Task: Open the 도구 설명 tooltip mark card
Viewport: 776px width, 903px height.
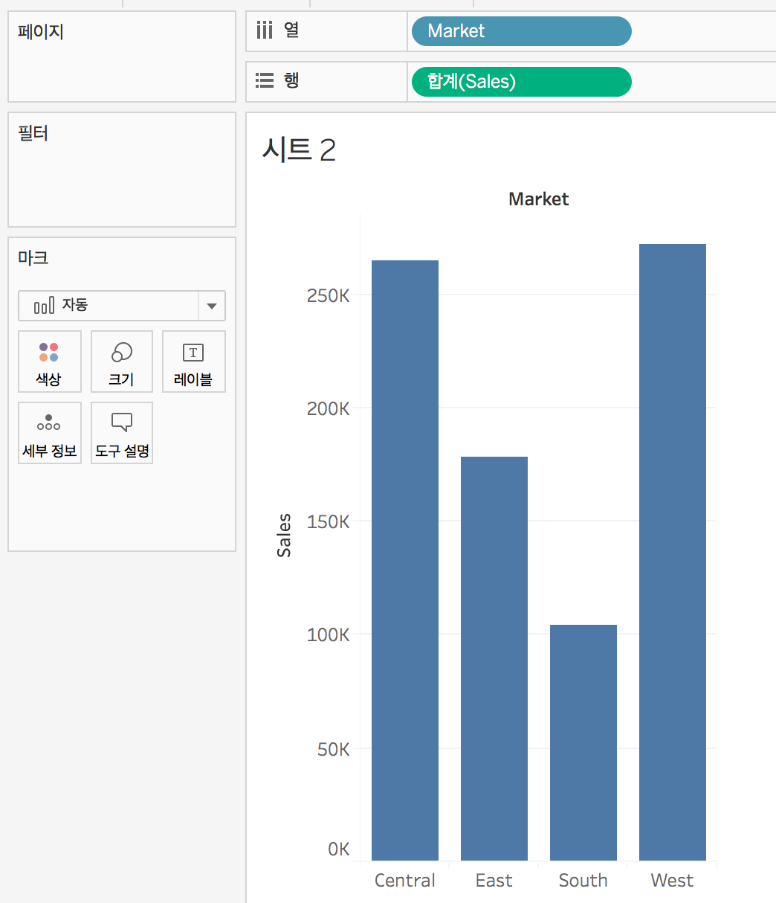Action: (x=122, y=433)
